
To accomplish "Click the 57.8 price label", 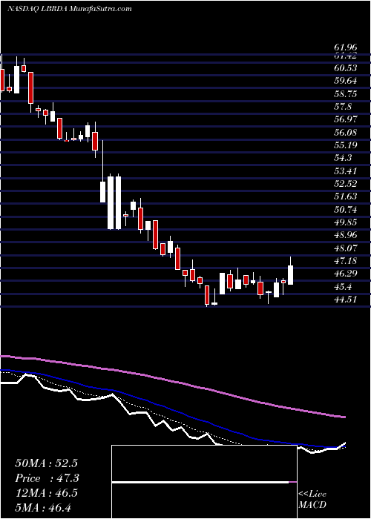I will click(343, 107).
